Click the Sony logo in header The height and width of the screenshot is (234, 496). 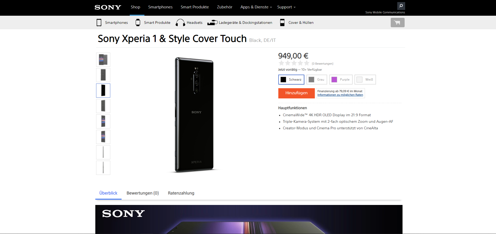point(108,7)
